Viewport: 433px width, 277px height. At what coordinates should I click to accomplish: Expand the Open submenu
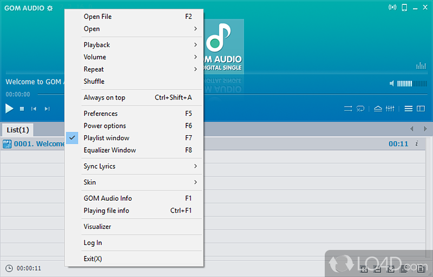coord(134,29)
